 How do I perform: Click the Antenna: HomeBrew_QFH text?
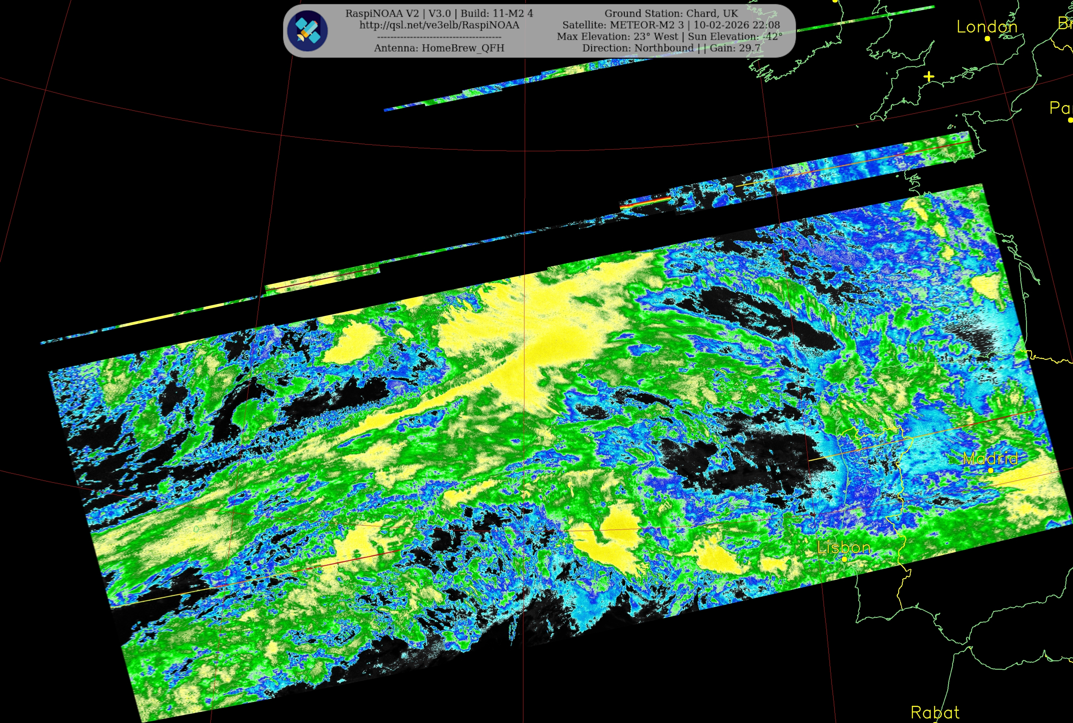tap(439, 48)
